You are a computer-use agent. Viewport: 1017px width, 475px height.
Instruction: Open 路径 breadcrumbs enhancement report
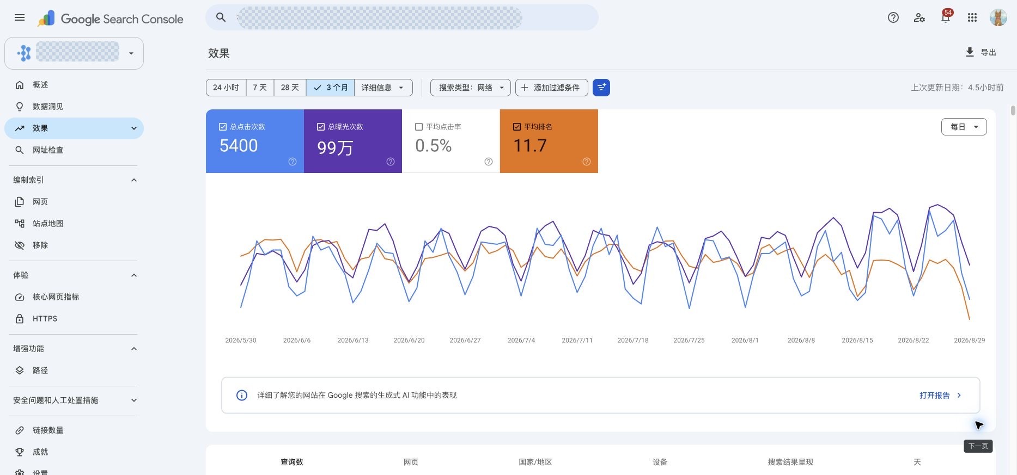[74, 371]
